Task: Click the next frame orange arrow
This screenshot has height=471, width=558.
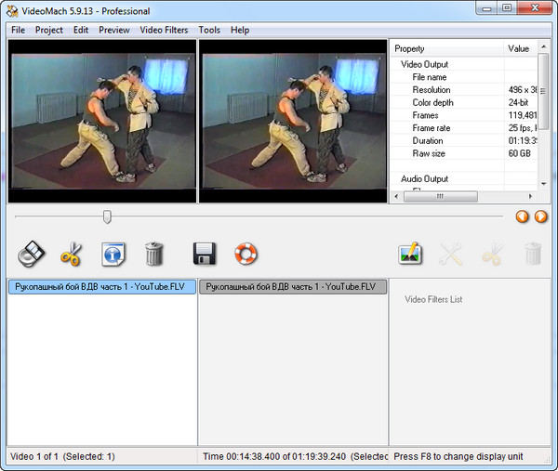Action: tap(540, 216)
